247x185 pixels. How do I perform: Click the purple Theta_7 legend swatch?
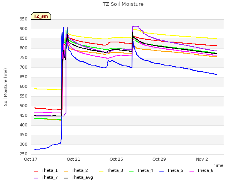pyautogui.click(x=36, y=178)
